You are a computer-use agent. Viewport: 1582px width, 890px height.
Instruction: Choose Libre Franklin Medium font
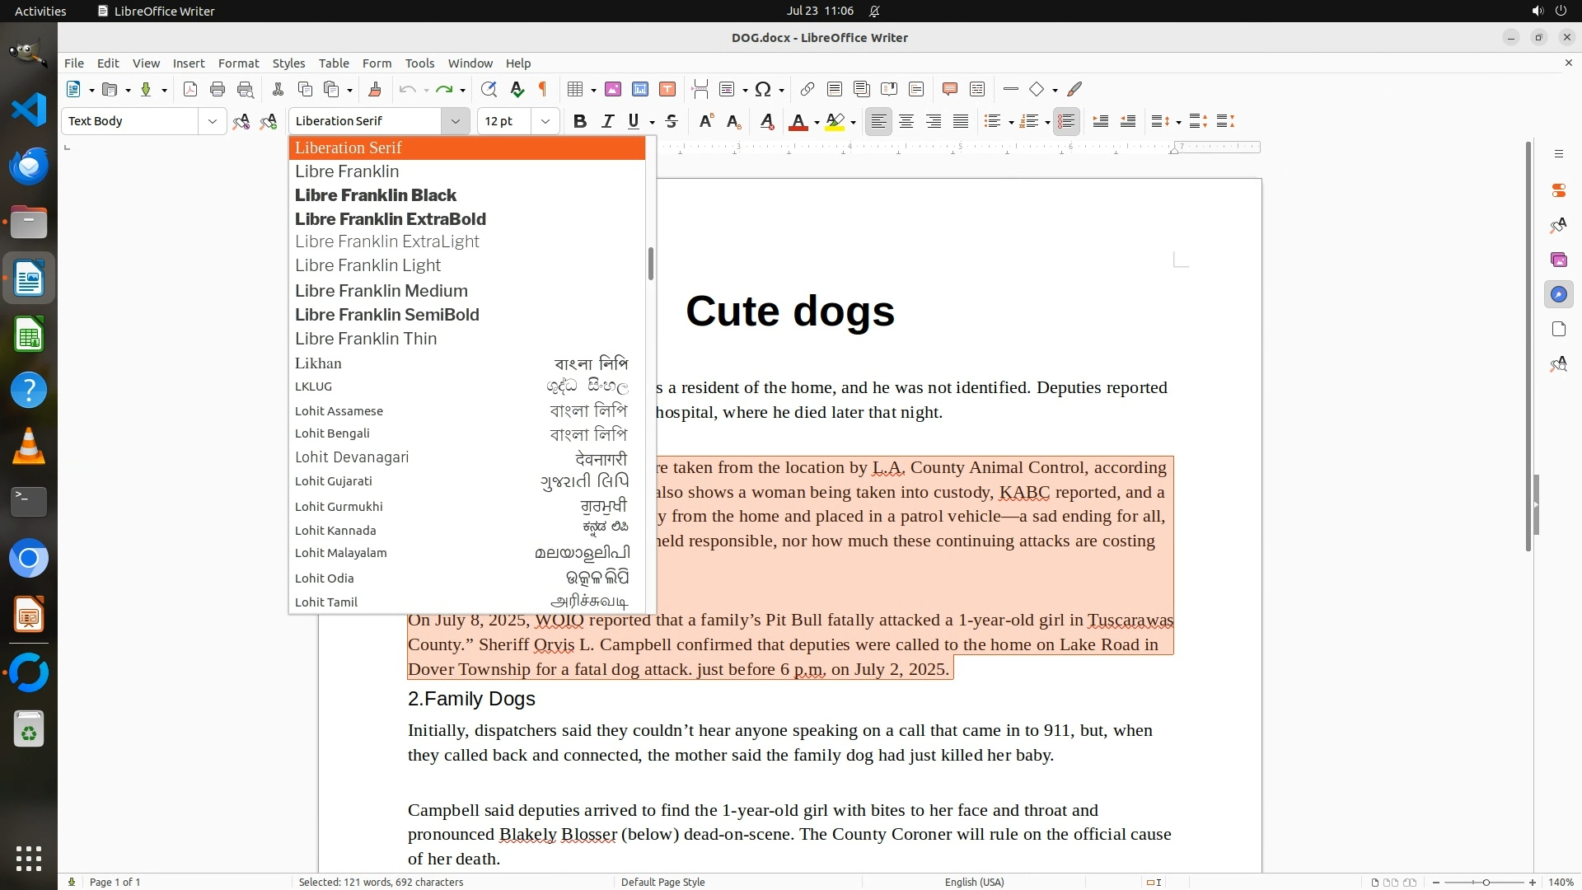(381, 291)
